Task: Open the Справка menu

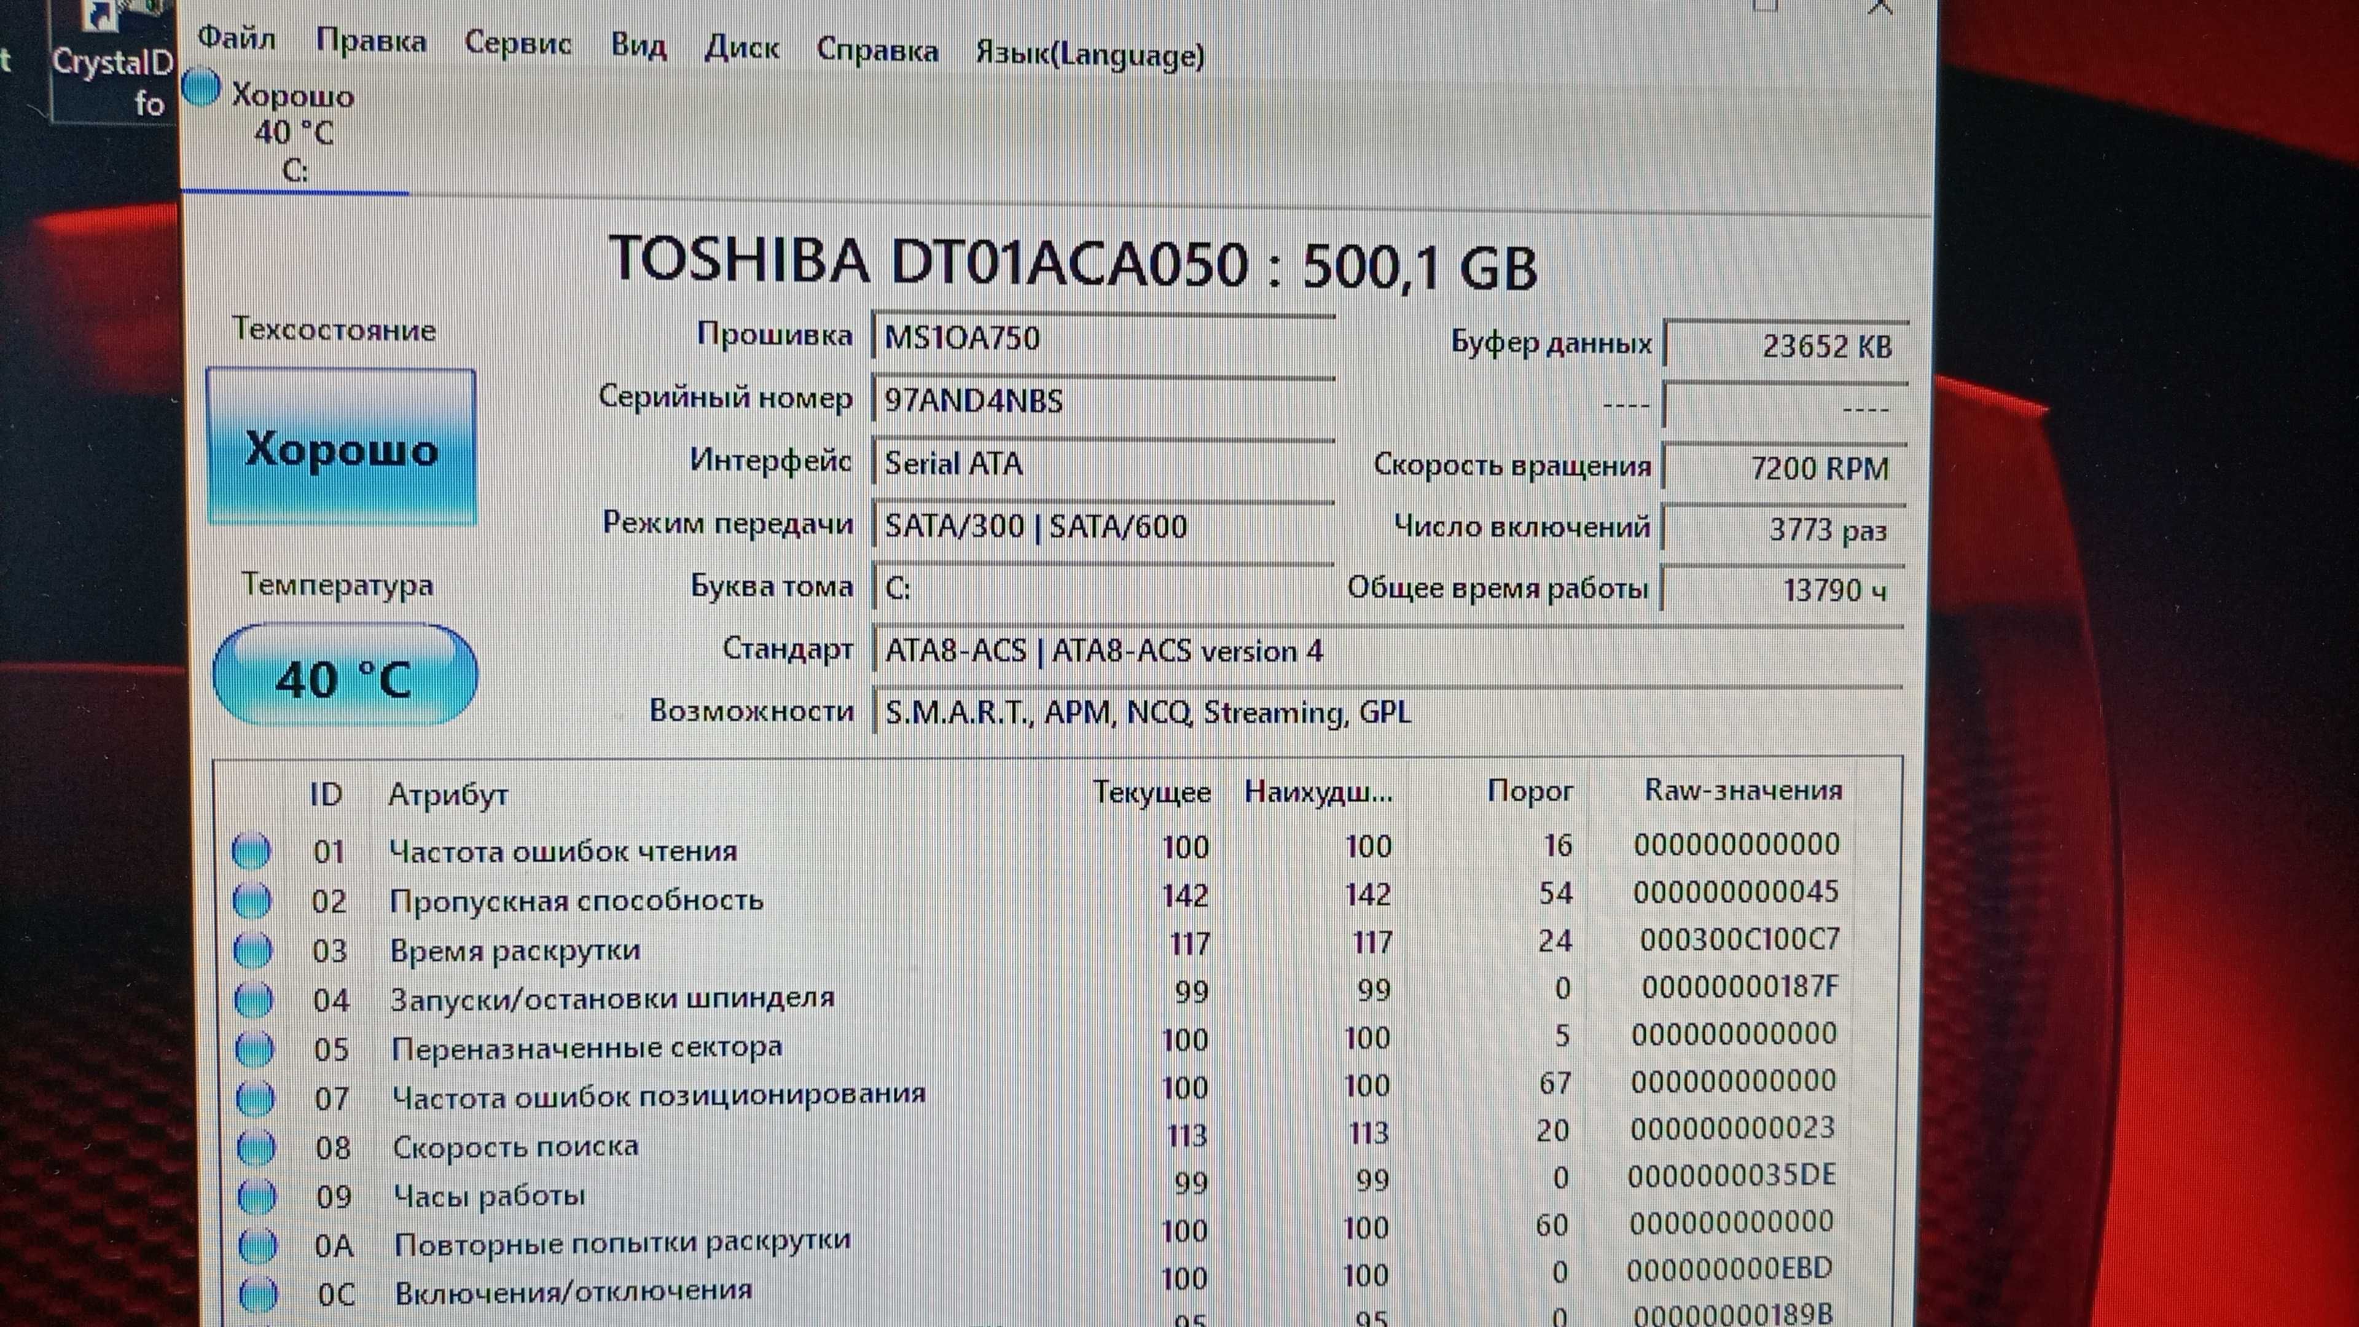Action: (x=877, y=50)
